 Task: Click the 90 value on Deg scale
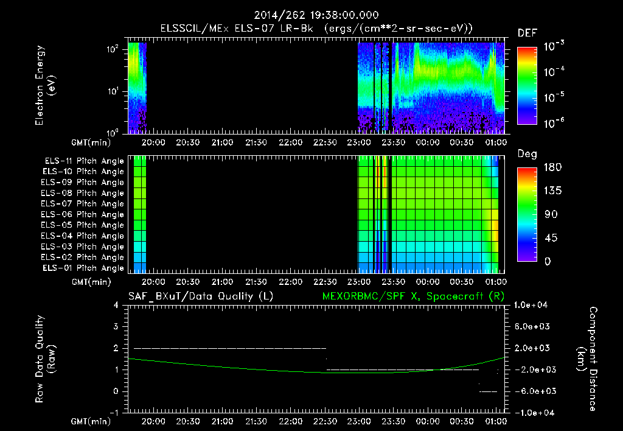[x=551, y=215]
